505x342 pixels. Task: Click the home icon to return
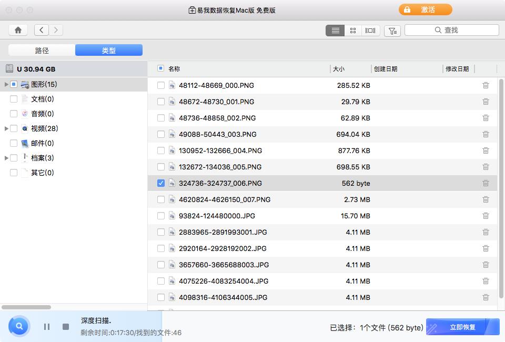18,30
